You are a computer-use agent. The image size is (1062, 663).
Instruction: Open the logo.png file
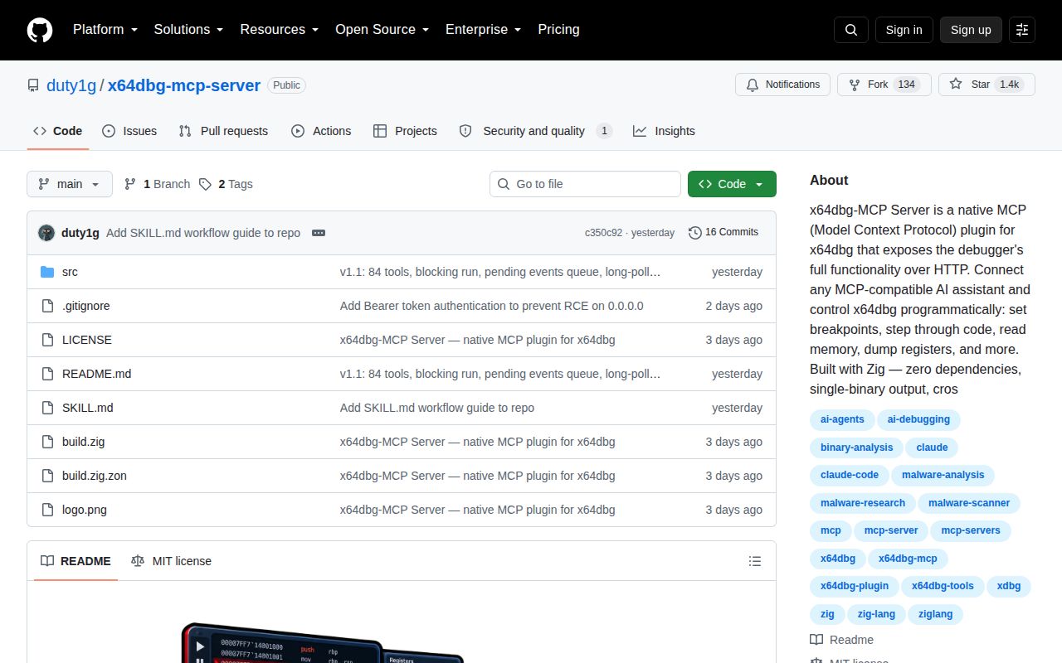click(x=84, y=510)
